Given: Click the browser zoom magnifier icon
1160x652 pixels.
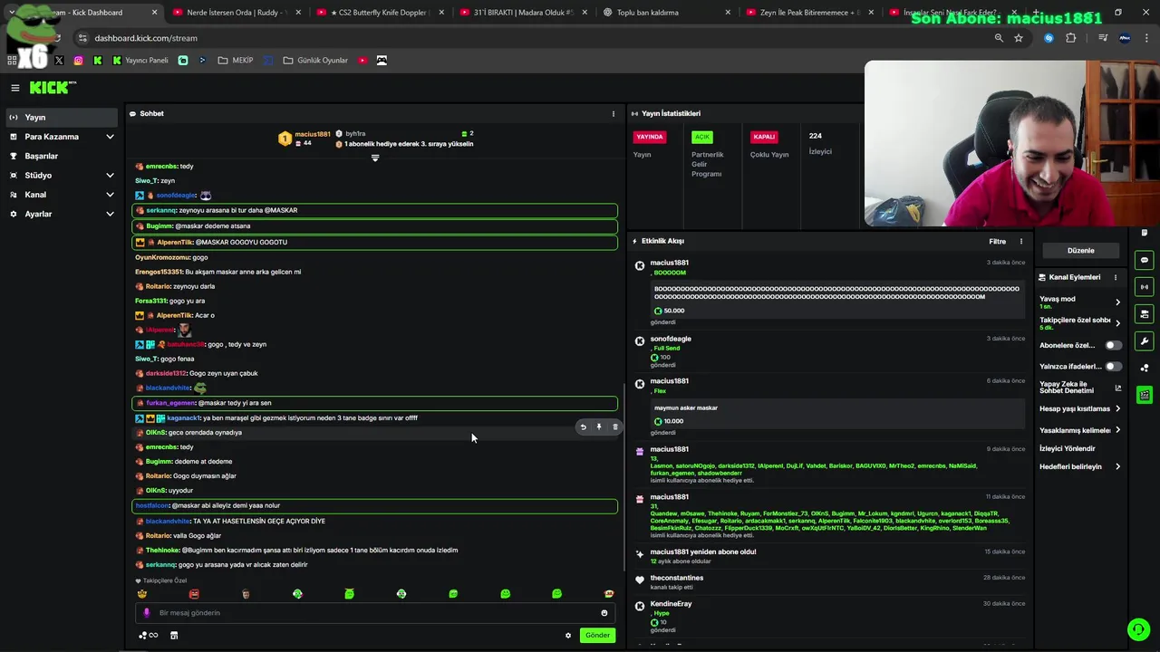Looking at the screenshot, I should point(999,38).
